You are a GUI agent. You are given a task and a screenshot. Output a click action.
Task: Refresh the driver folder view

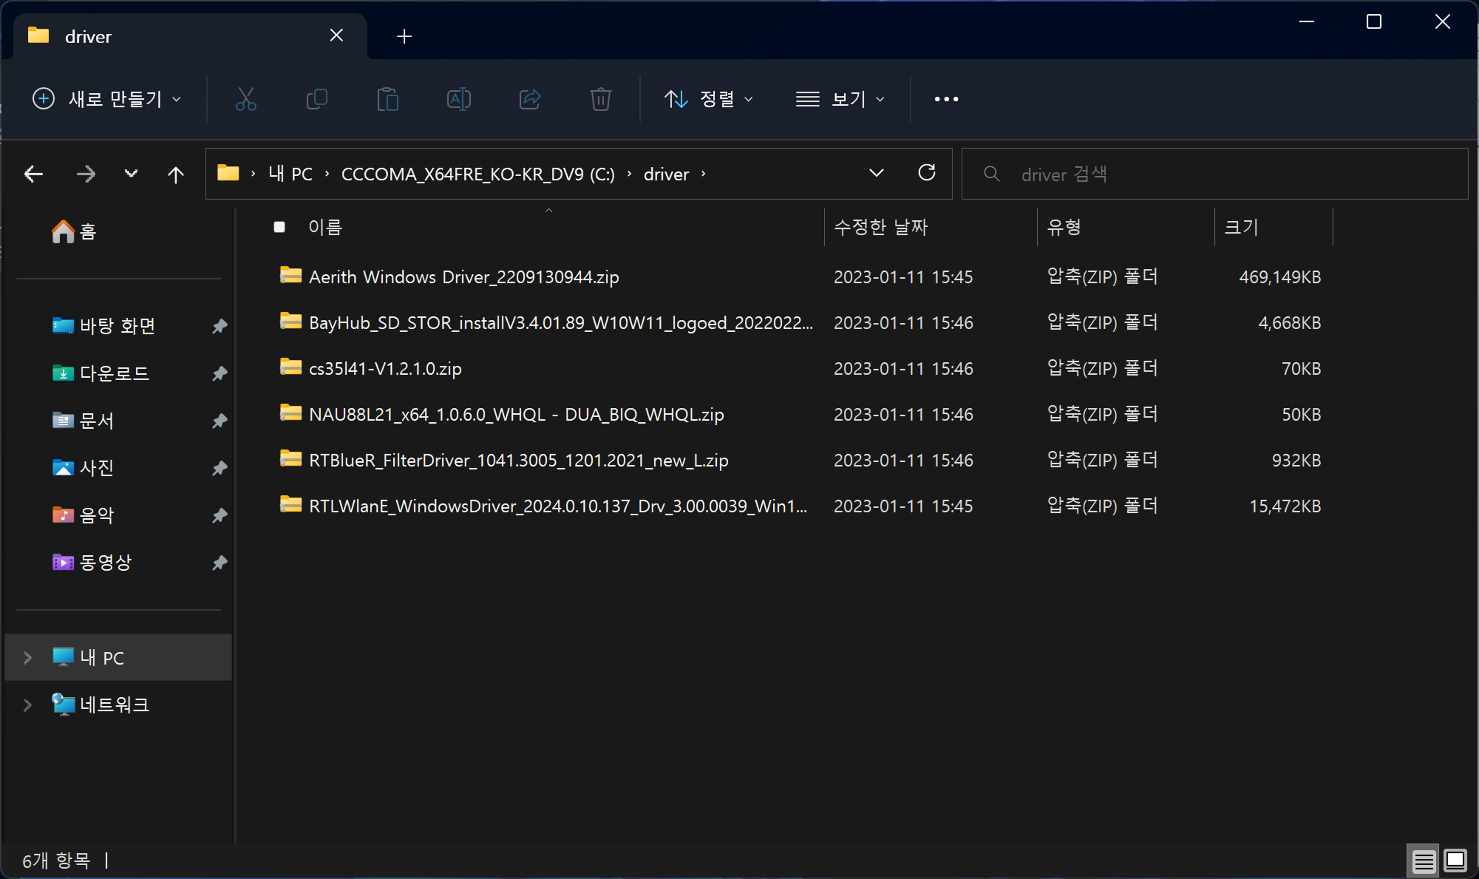point(926,173)
